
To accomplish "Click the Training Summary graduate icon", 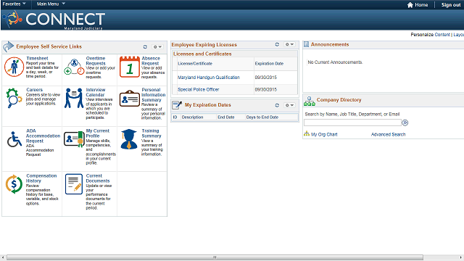I will [x=129, y=139].
